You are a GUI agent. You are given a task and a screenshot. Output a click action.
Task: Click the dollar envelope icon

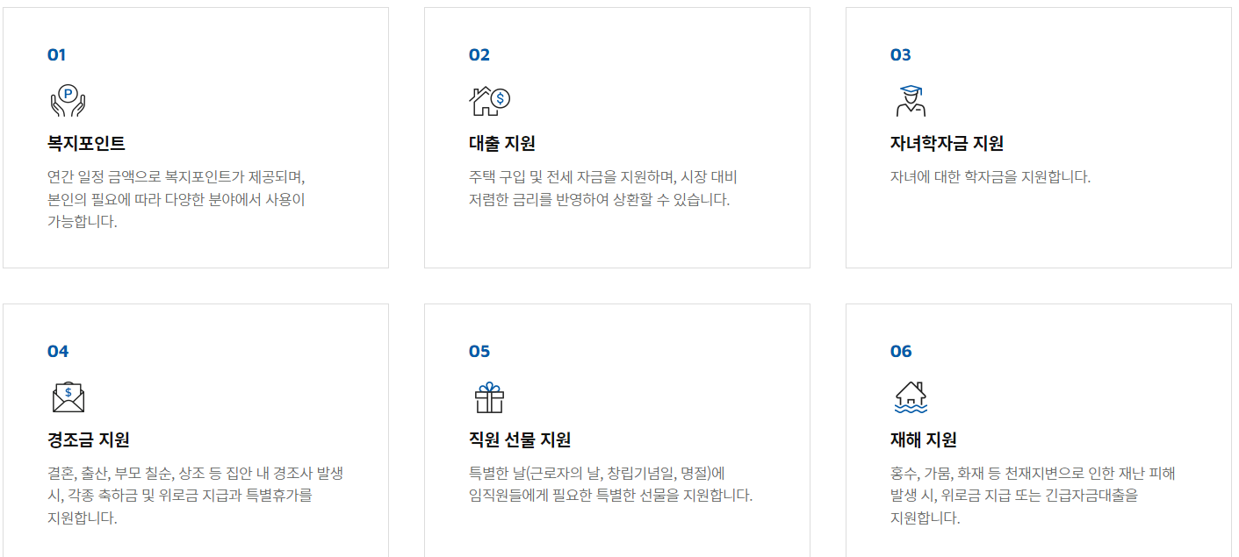(66, 396)
